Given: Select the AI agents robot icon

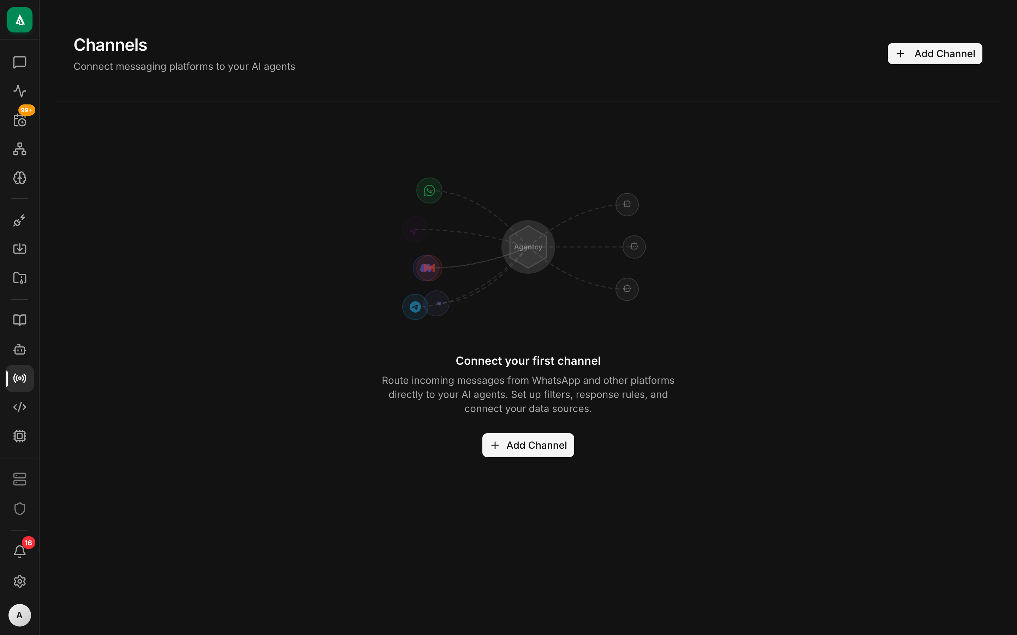Looking at the screenshot, I should [x=19, y=349].
